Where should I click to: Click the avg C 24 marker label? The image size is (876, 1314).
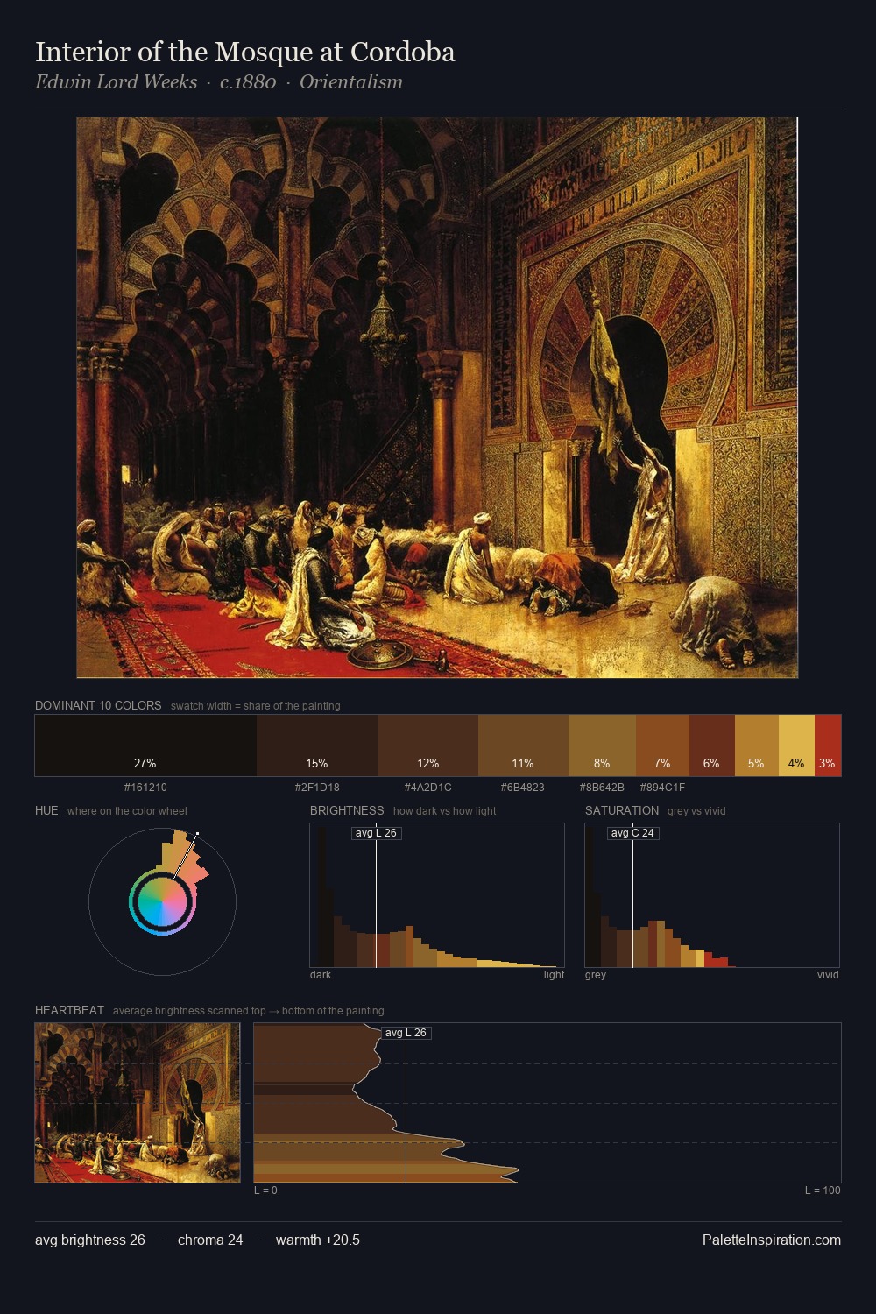click(632, 833)
